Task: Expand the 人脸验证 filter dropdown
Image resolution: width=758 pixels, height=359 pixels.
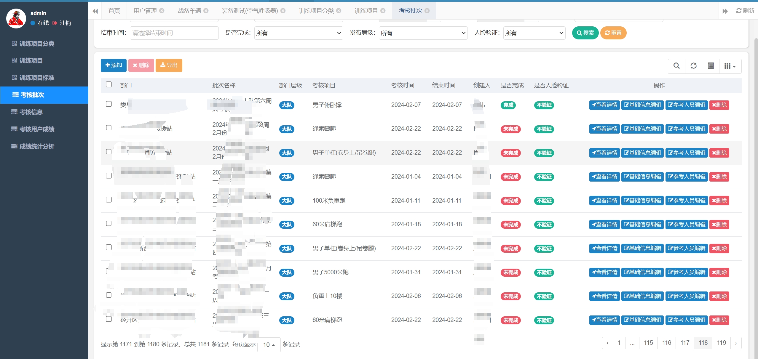Action: 534,33
